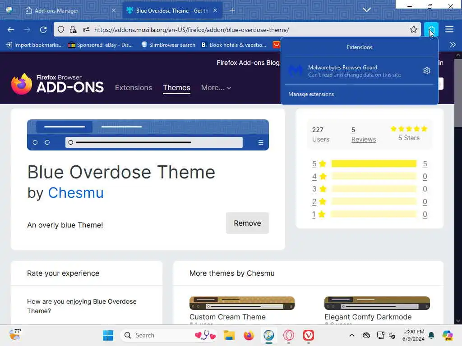The width and height of the screenshot is (462, 346).
Task: Click the count of five-star reviews
Action: tap(425, 164)
